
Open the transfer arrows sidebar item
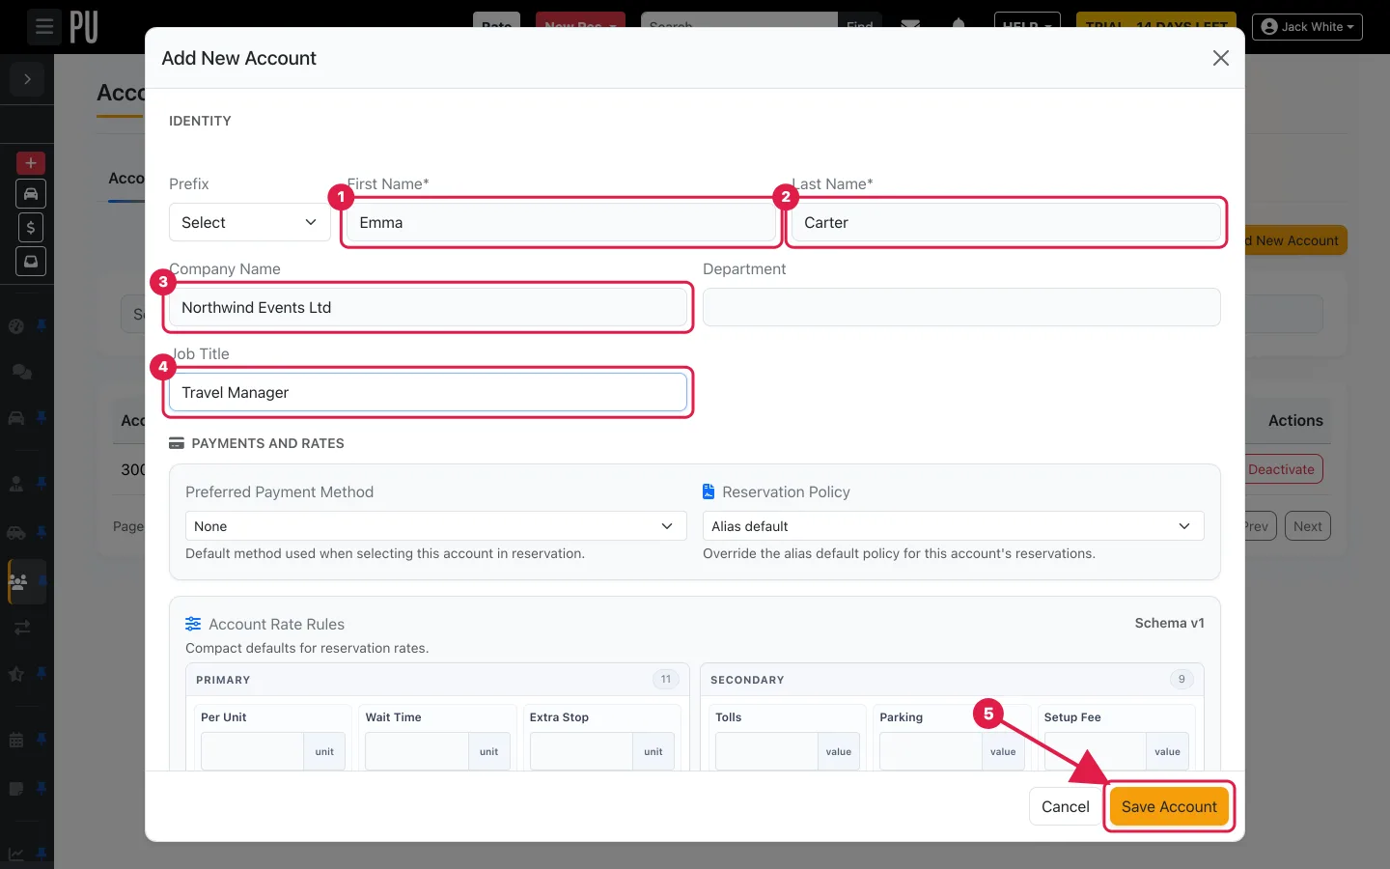coord(21,627)
